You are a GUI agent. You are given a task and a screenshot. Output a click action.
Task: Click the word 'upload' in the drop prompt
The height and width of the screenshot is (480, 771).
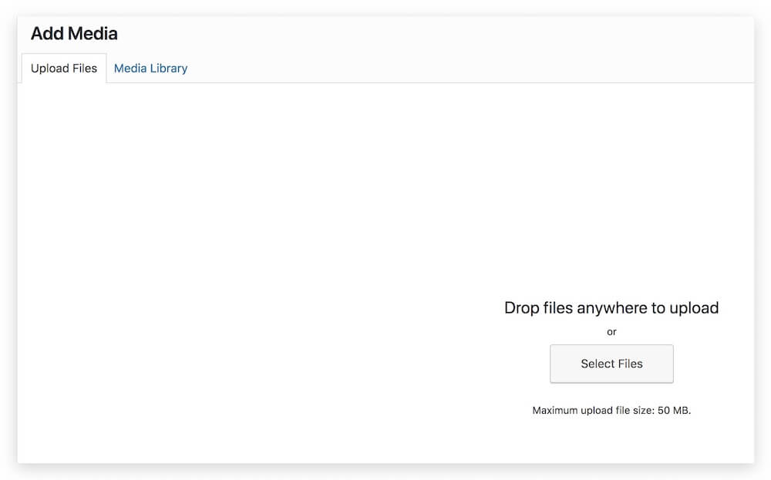[694, 308]
